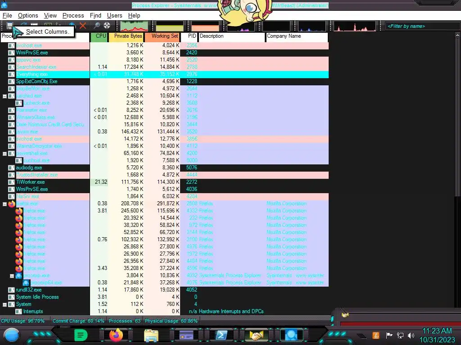Image resolution: width=461 pixels, height=345 pixels.
Task: Click the icon beside WmiPrvSE.exe PID 2420
Action: [11, 53]
